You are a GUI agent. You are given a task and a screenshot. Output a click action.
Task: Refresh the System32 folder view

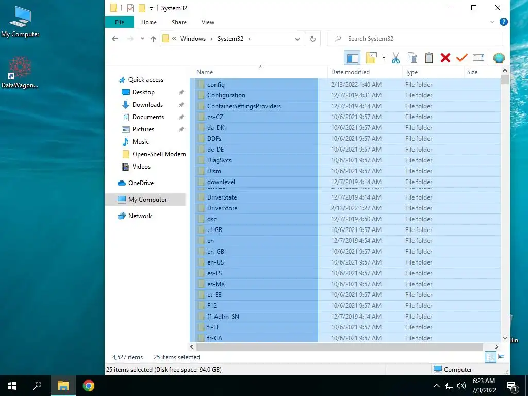313,39
